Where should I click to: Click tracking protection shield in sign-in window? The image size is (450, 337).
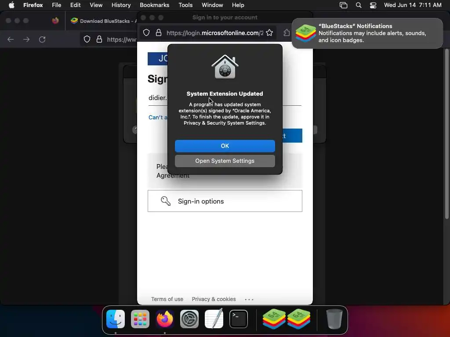[x=146, y=32]
